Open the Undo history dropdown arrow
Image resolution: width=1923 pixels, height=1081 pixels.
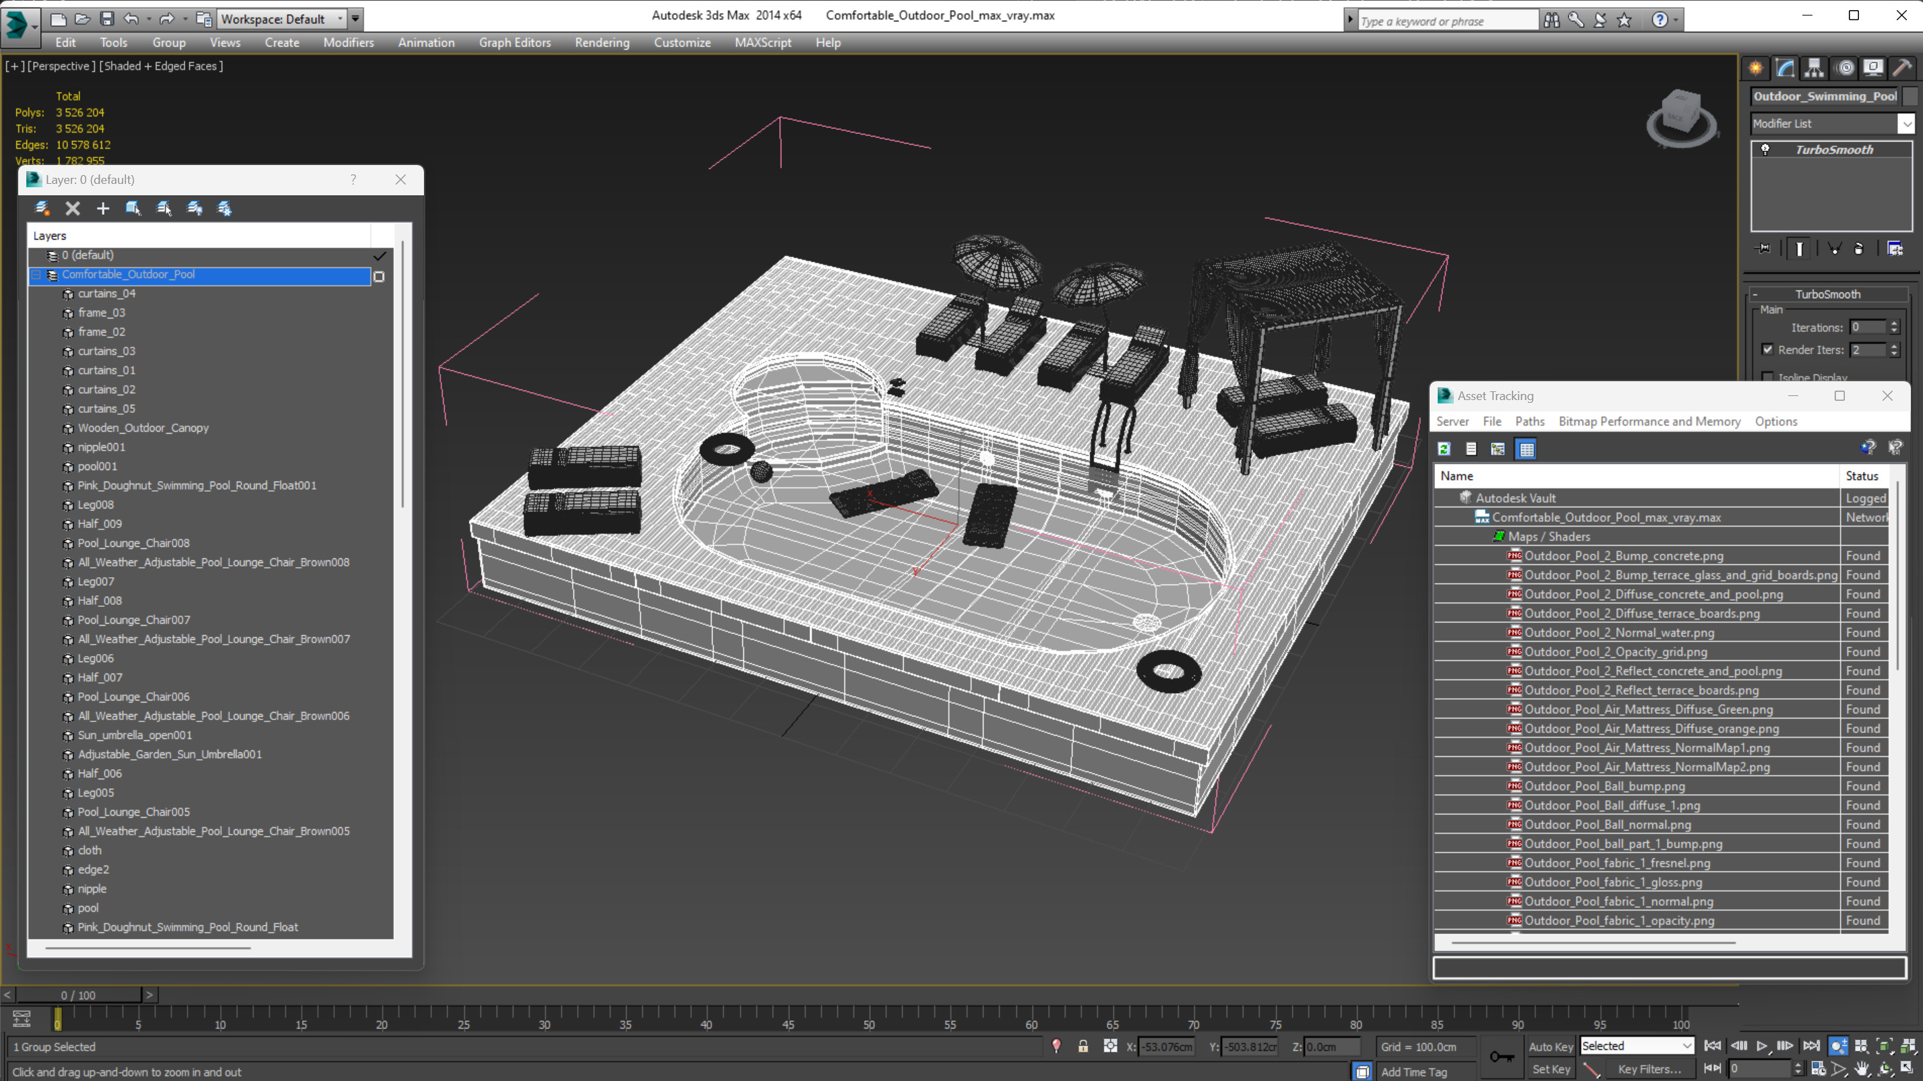pyautogui.click(x=148, y=19)
